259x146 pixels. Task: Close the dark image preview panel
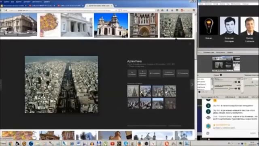pos(190,44)
